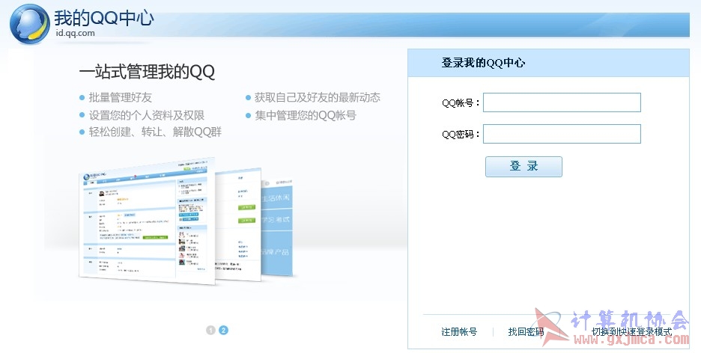This screenshot has width=701, height=353.
Task: Click the 我的QQ中心 title text
Action: click(x=104, y=18)
